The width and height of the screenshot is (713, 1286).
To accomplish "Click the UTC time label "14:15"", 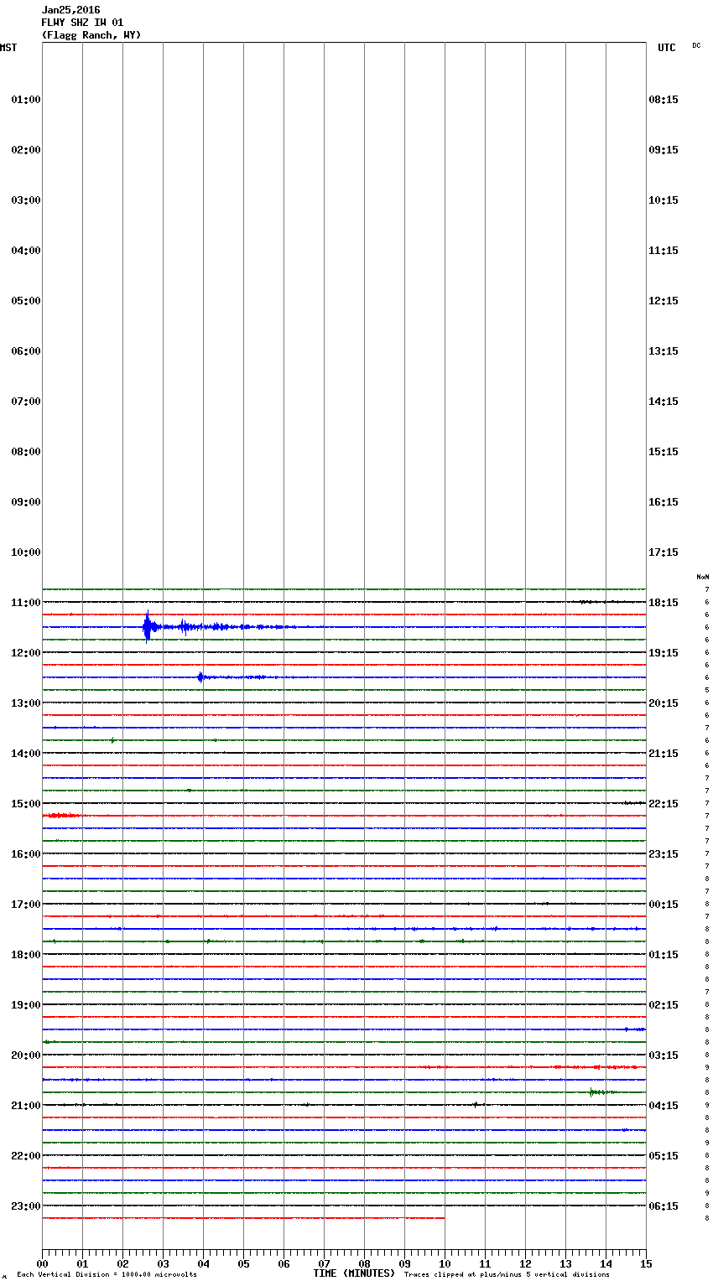I will coord(664,402).
